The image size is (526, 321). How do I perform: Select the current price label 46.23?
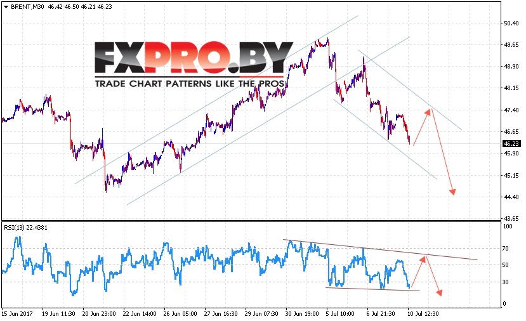click(511, 143)
